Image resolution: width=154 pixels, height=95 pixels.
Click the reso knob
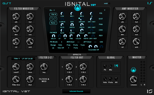pos(30,67)
